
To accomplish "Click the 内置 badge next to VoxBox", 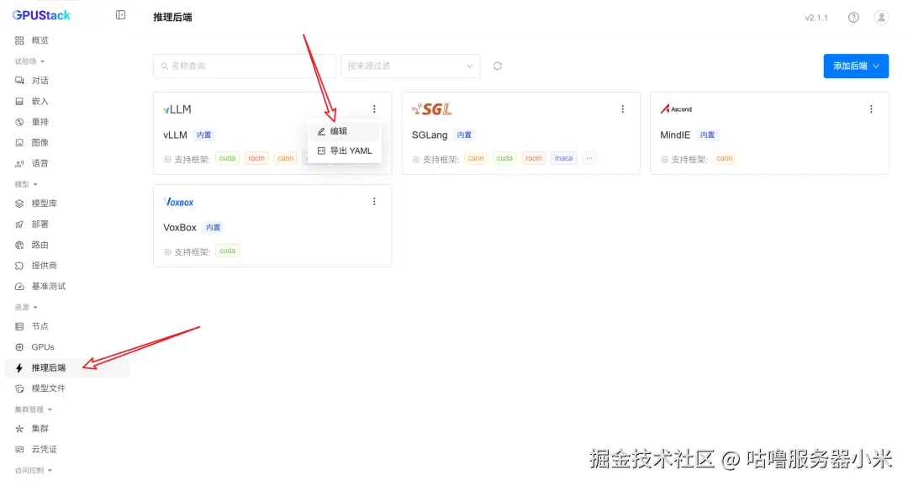I will [213, 228].
